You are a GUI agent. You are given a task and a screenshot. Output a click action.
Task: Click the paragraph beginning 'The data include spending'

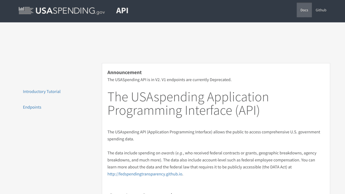tap(212, 163)
